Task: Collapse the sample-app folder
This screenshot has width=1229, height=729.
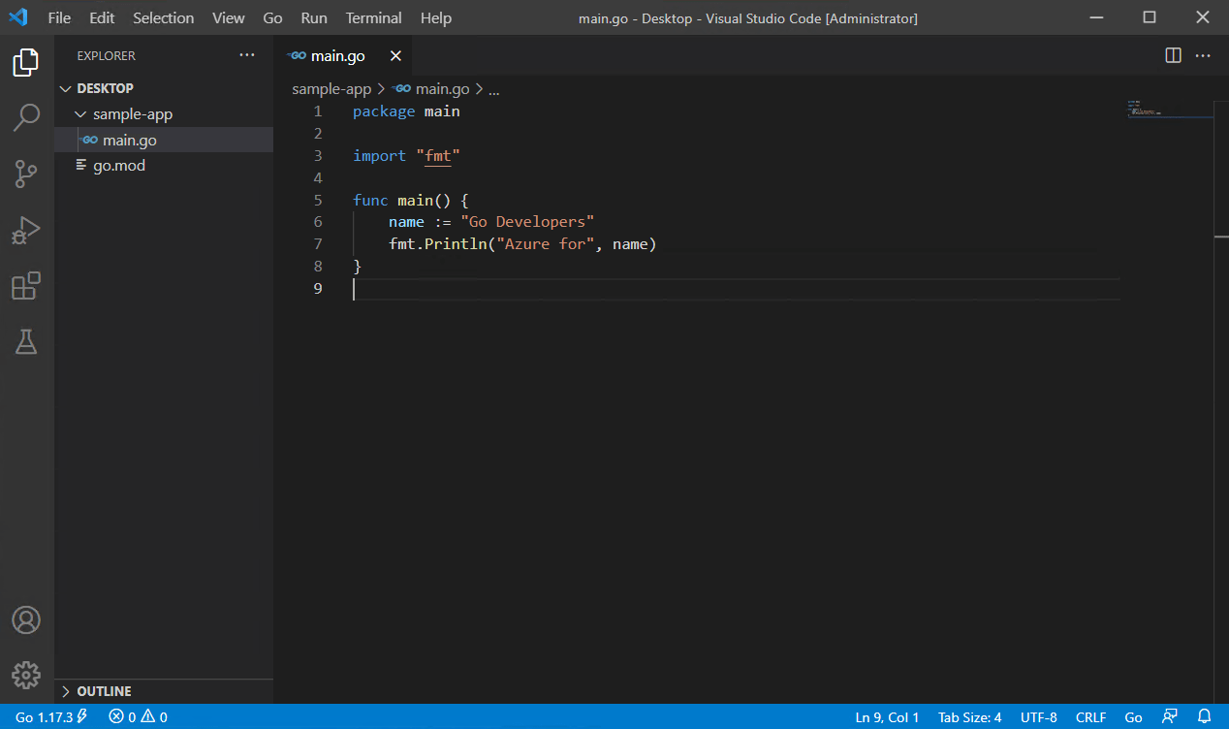Action: [x=80, y=113]
